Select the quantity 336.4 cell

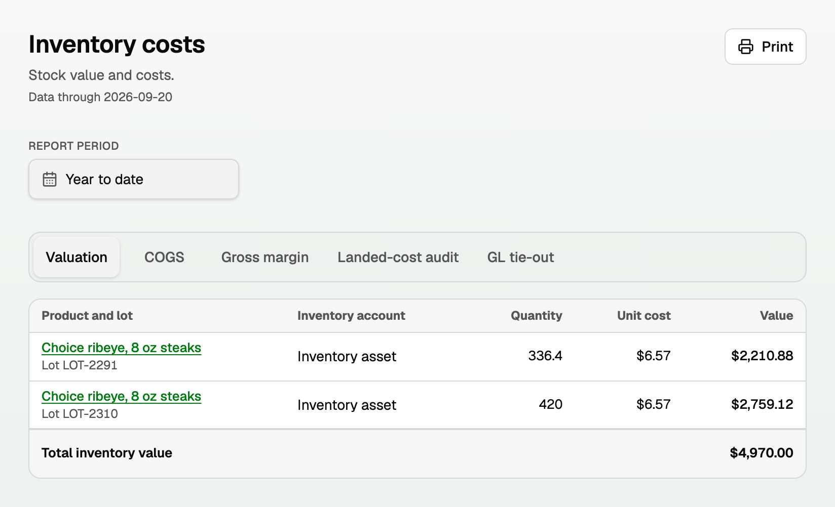coord(545,356)
